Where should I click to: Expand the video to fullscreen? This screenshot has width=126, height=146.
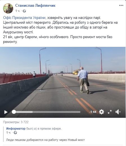pos(110,112)
